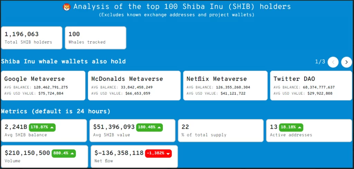The image size is (354, 169).
Task: Select the % of total supply metric card
Action: coord(221,130)
